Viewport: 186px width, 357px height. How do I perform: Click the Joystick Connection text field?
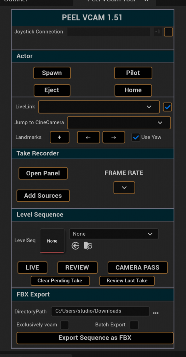pyautogui.click(x=109, y=32)
